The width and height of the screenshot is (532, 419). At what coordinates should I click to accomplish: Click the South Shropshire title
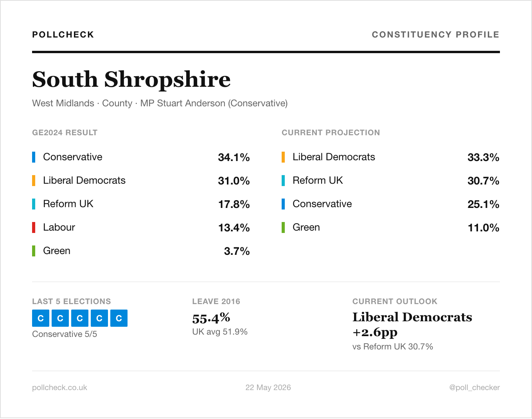click(131, 79)
